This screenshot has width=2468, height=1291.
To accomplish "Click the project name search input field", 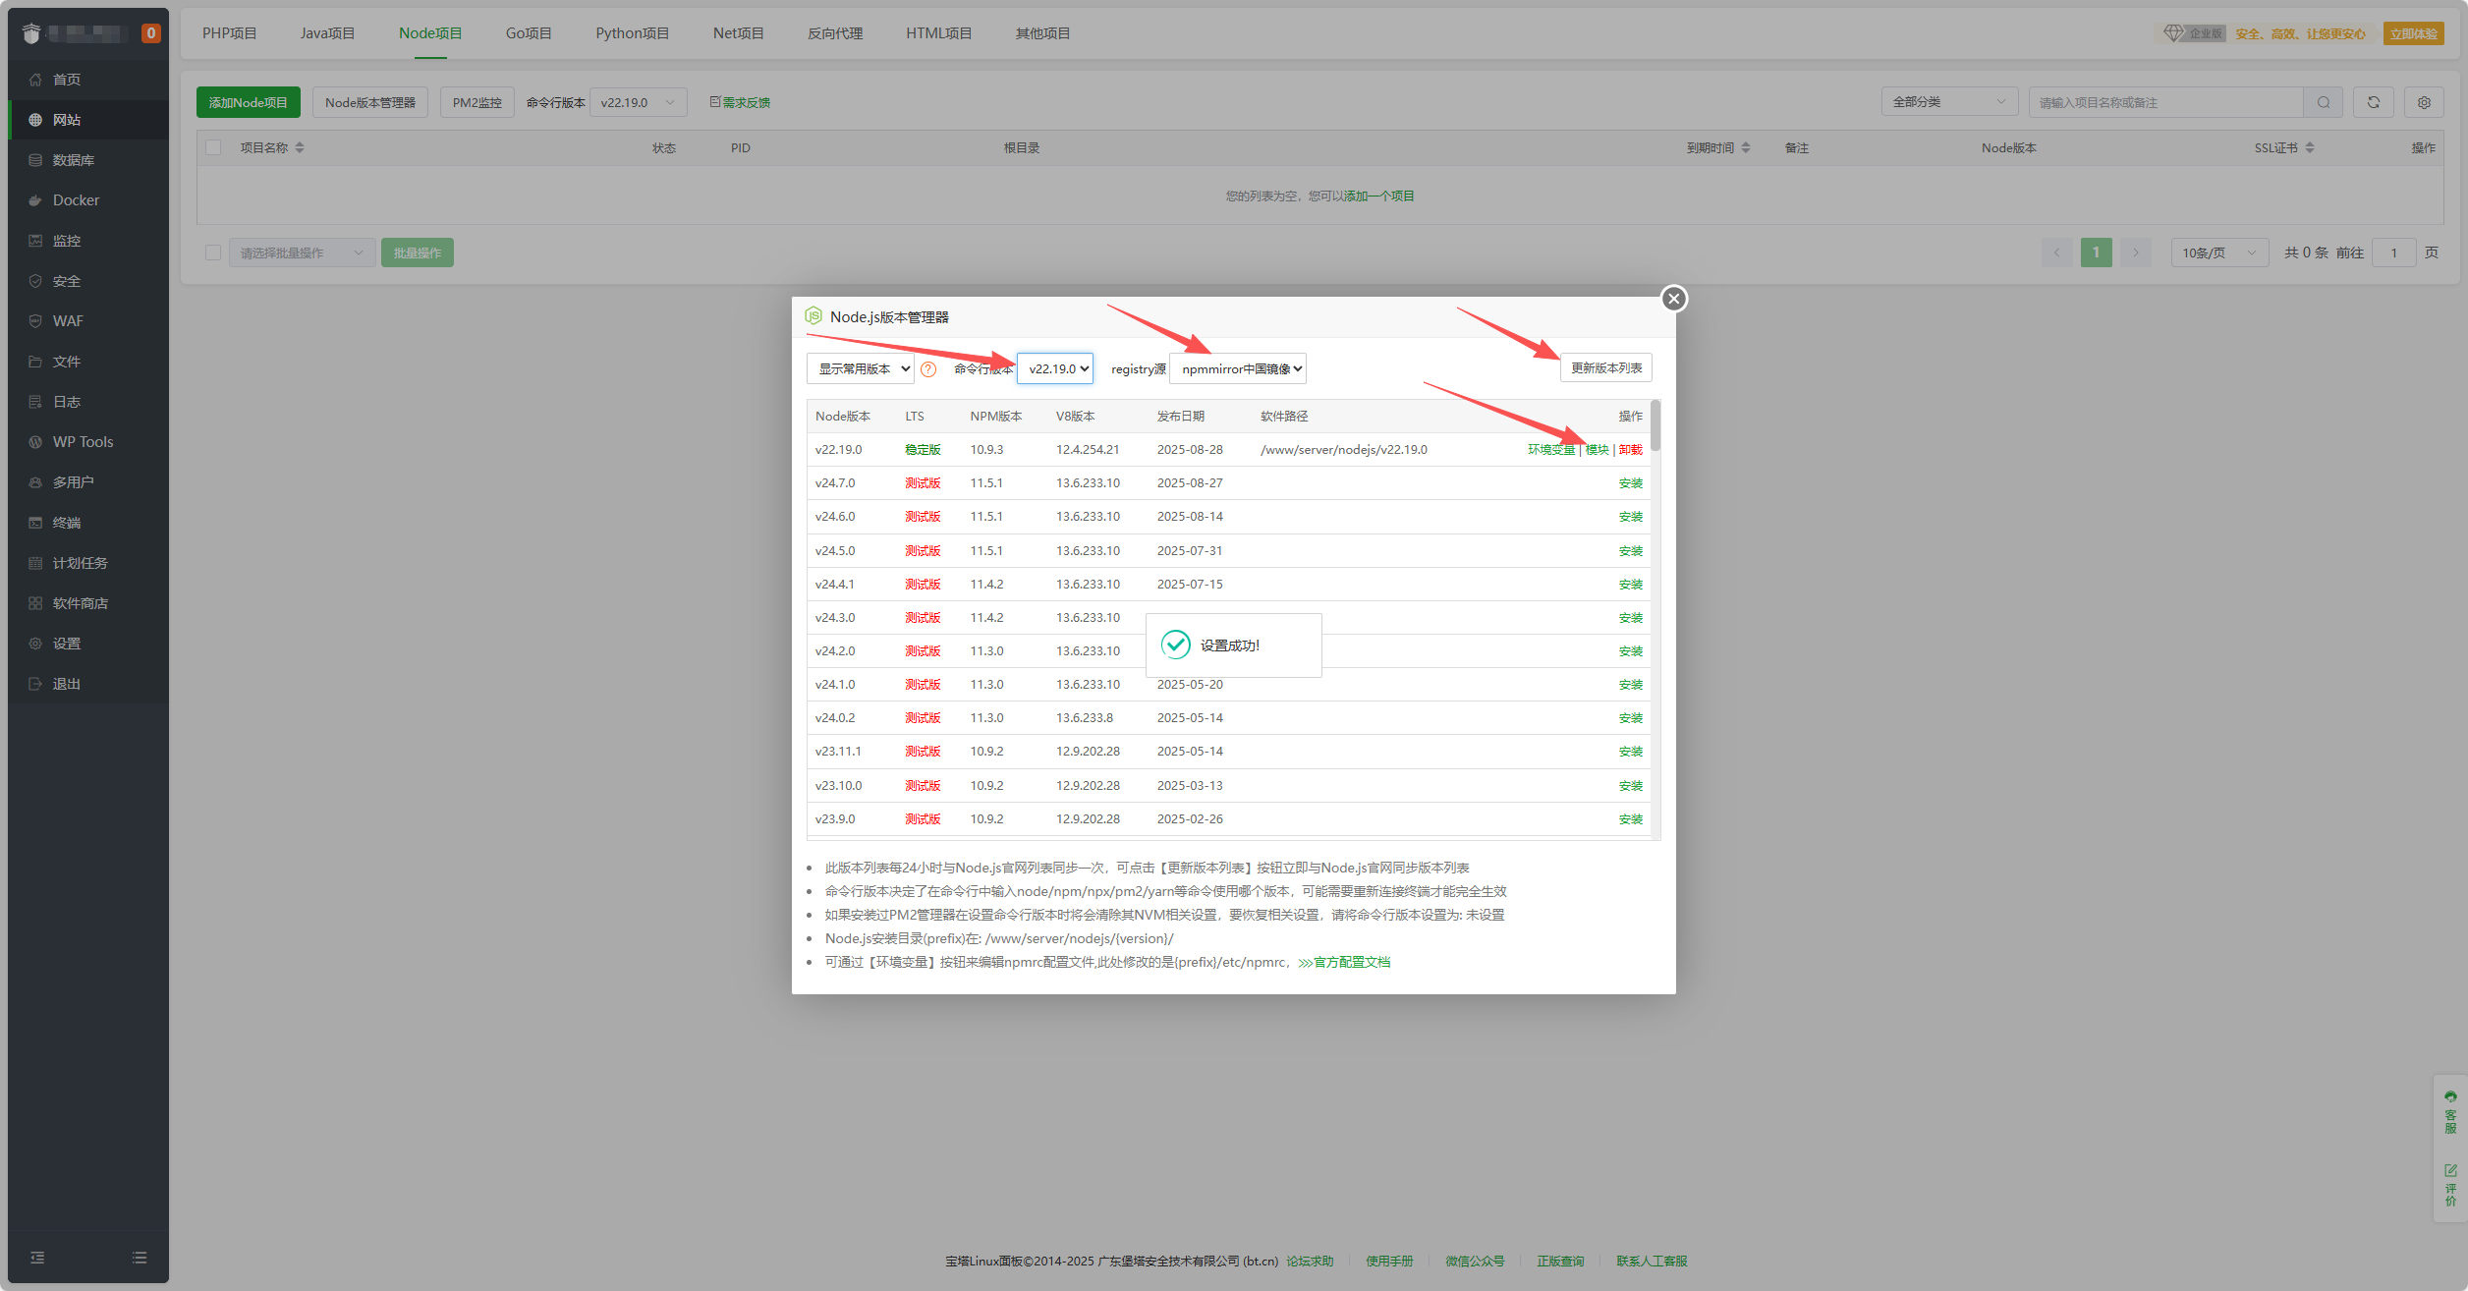I will (2165, 102).
